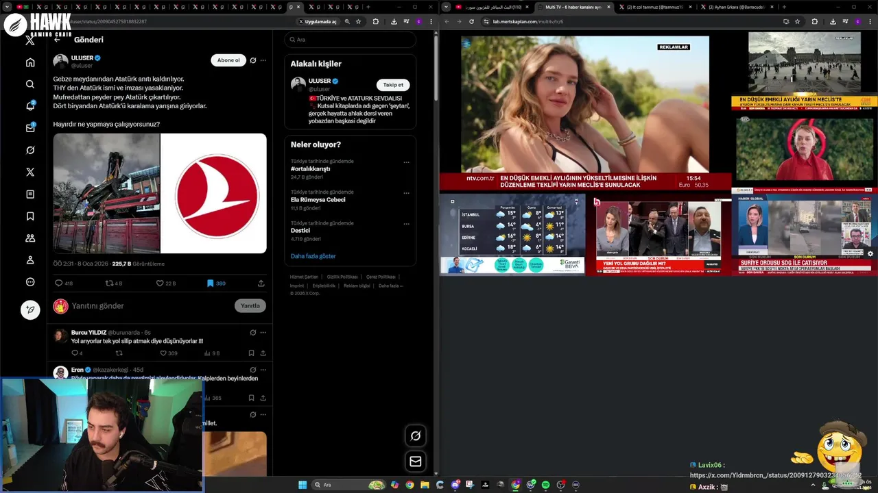The width and height of the screenshot is (878, 493).
Task: Open more options for Ela Rümeysa Cebeci trend
Action: coord(406,193)
